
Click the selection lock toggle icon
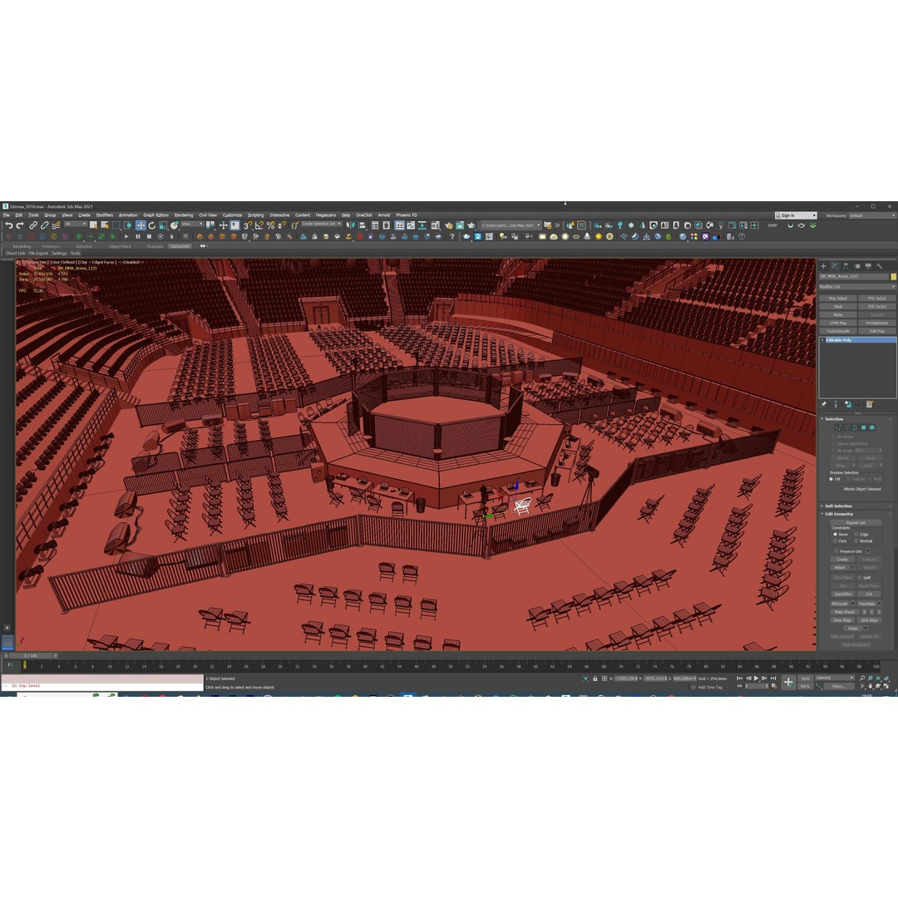coord(595,678)
